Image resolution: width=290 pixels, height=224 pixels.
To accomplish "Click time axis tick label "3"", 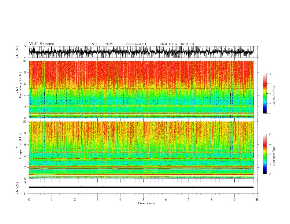I will pyautogui.click(x=97, y=199).
